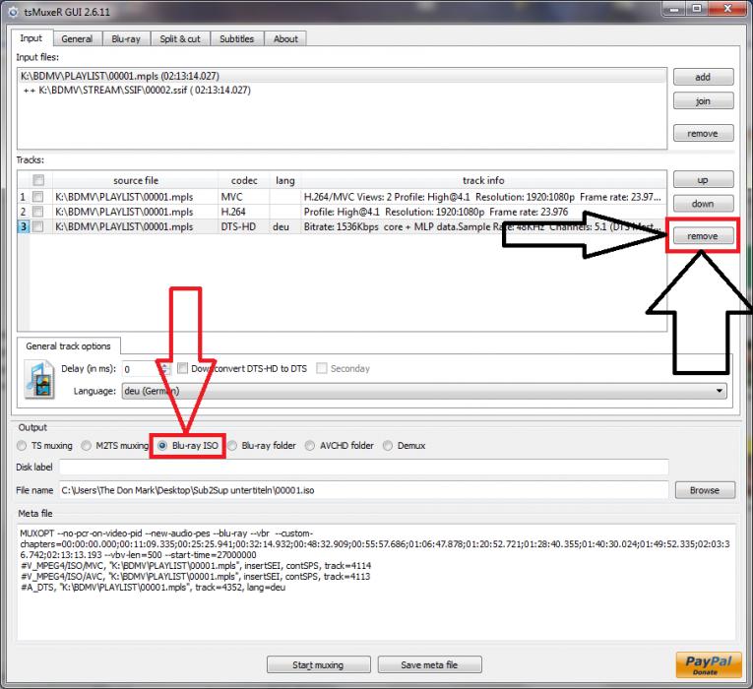Select the MVC codec cell in row 1

244,197
